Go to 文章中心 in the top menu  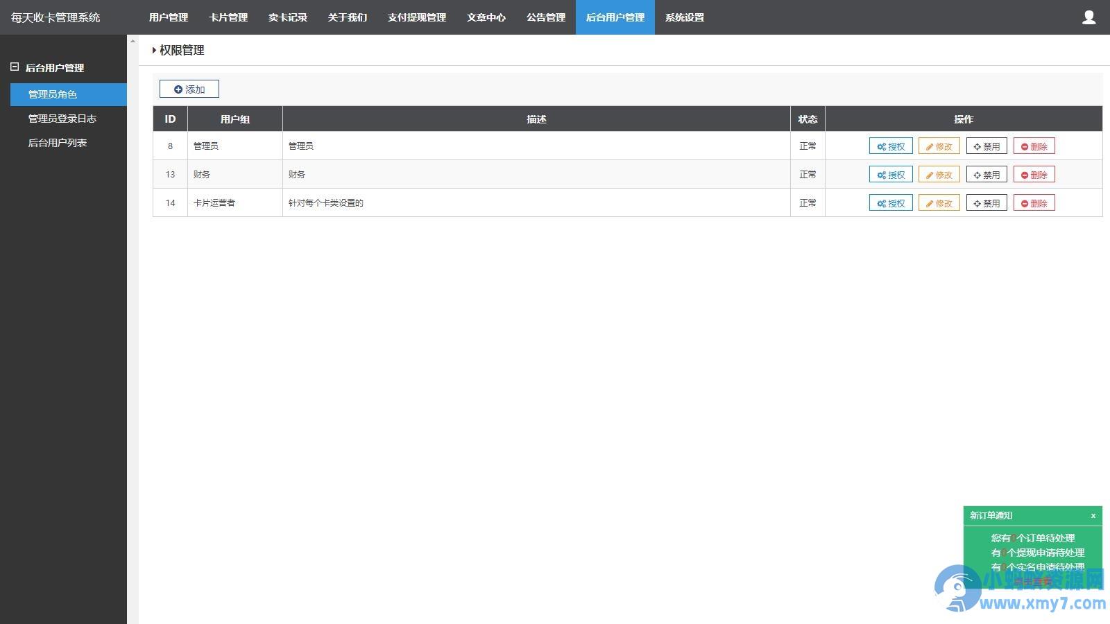(x=486, y=17)
